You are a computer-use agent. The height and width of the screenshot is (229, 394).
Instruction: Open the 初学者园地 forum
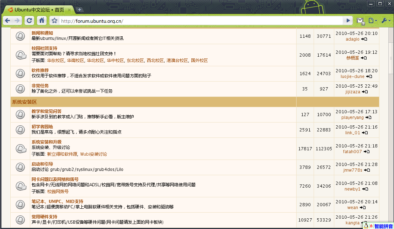point(42,126)
